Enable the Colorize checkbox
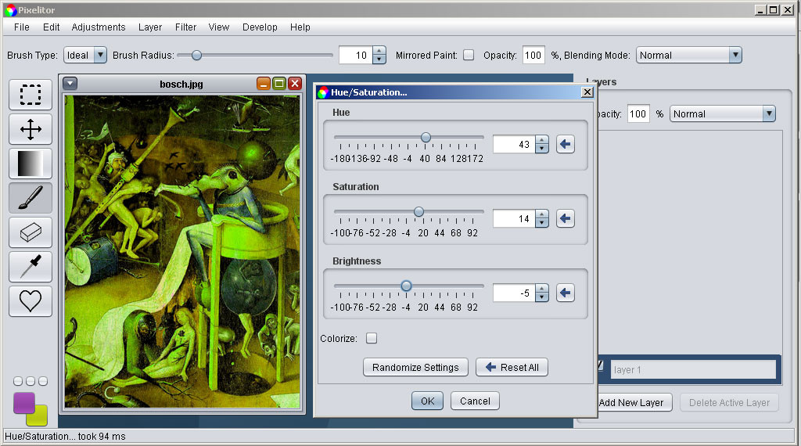The image size is (801, 446). pyautogui.click(x=372, y=338)
